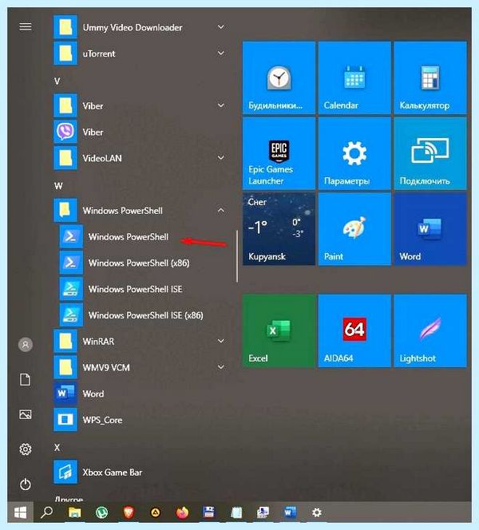Open the Windows PowerShell app entry
The image size is (479, 530).
pos(142,237)
